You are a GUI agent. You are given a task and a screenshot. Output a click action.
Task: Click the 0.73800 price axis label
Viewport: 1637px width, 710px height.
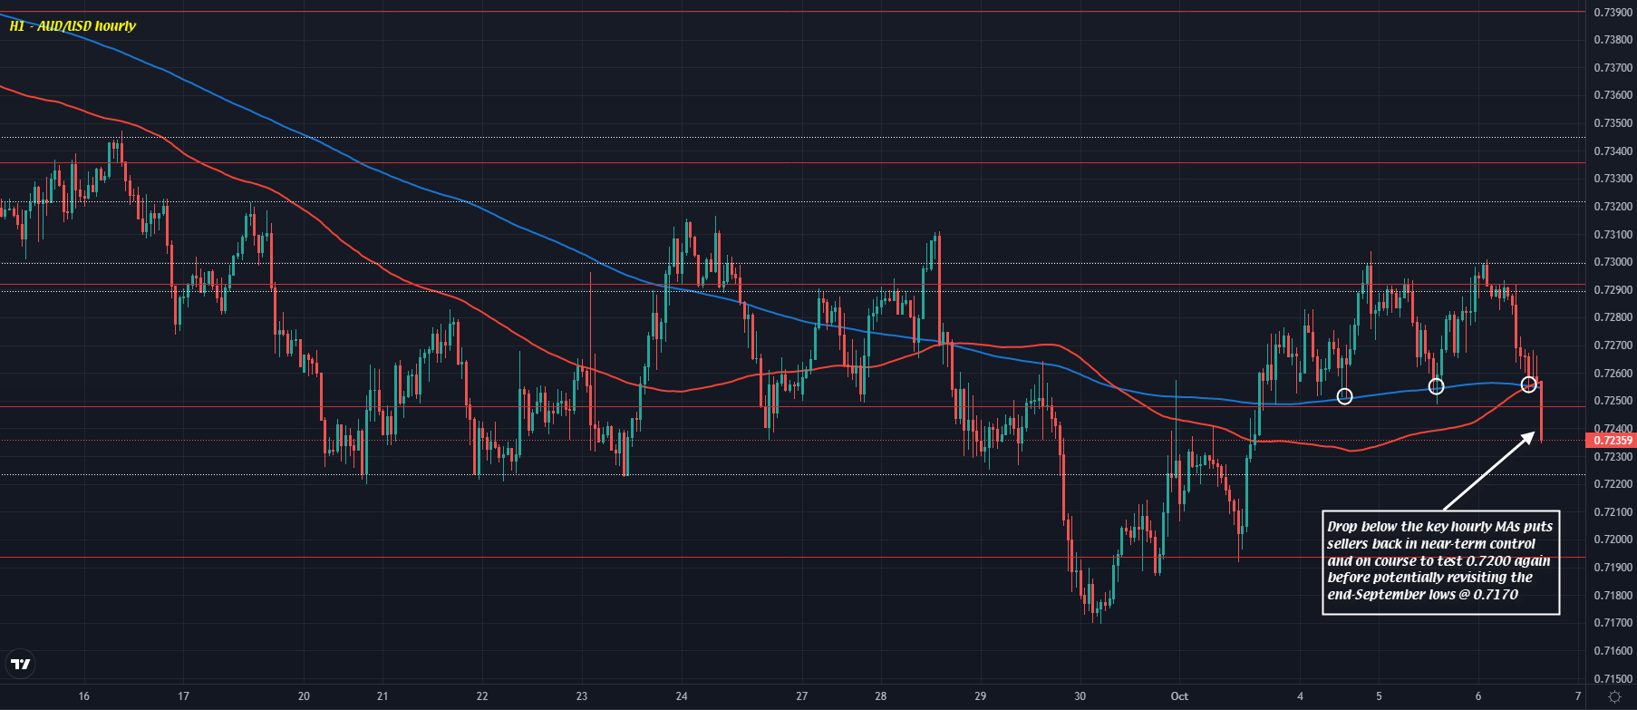pos(1613,40)
